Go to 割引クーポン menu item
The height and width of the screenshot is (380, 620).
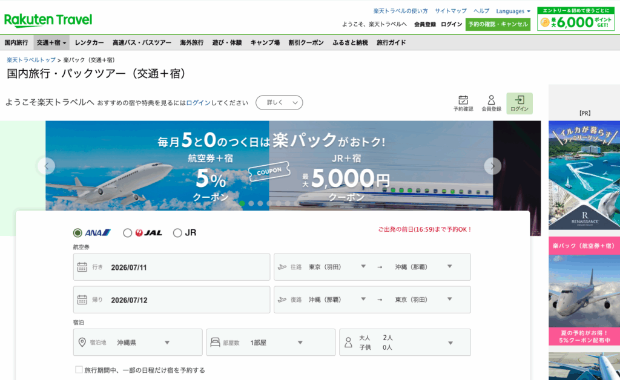pyautogui.click(x=306, y=43)
